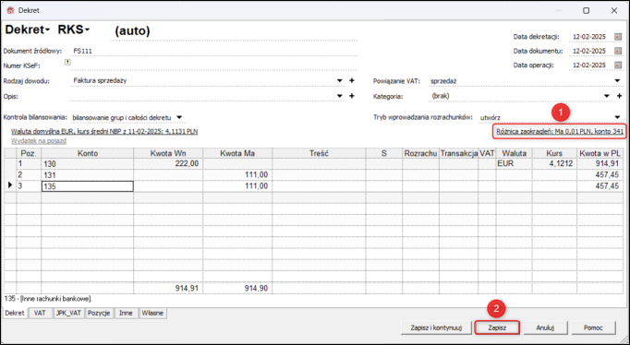This screenshot has height=345, width=630.
Task: Open calendar for Data dokumentu
Action: point(618,51)
